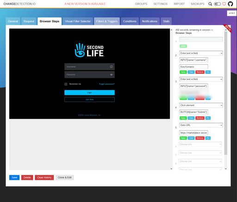The width and height of the screenshot is (237, 202).
Task: Open SETTINGS in the top menu
Action: (161, 4)
